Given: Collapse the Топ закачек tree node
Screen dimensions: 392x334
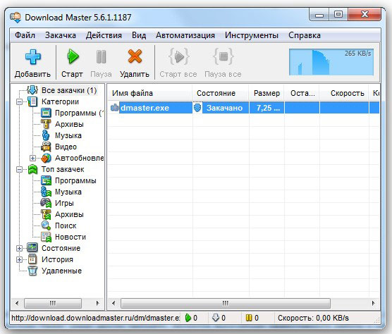Looking at the screenshot, I should pos(19,170).
